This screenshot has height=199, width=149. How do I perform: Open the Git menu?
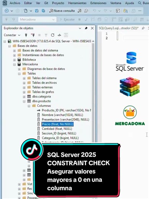click(46, 3)
